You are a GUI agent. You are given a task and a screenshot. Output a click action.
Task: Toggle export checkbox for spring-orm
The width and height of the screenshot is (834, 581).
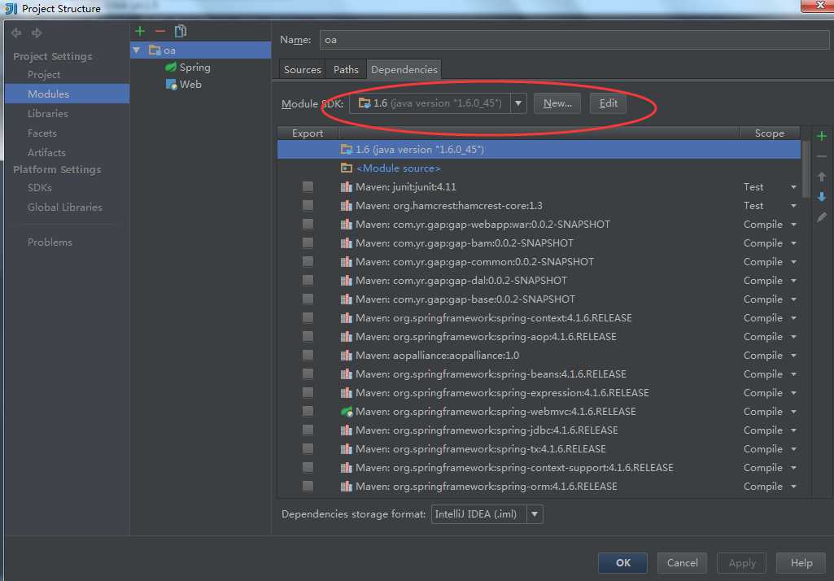(x=308, y=486)
